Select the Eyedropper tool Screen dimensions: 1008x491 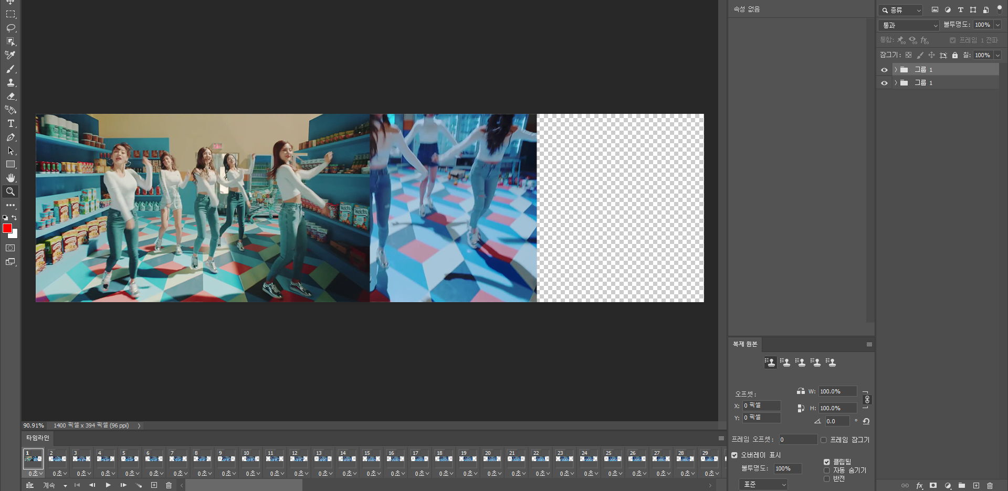(x=10, y=55)
